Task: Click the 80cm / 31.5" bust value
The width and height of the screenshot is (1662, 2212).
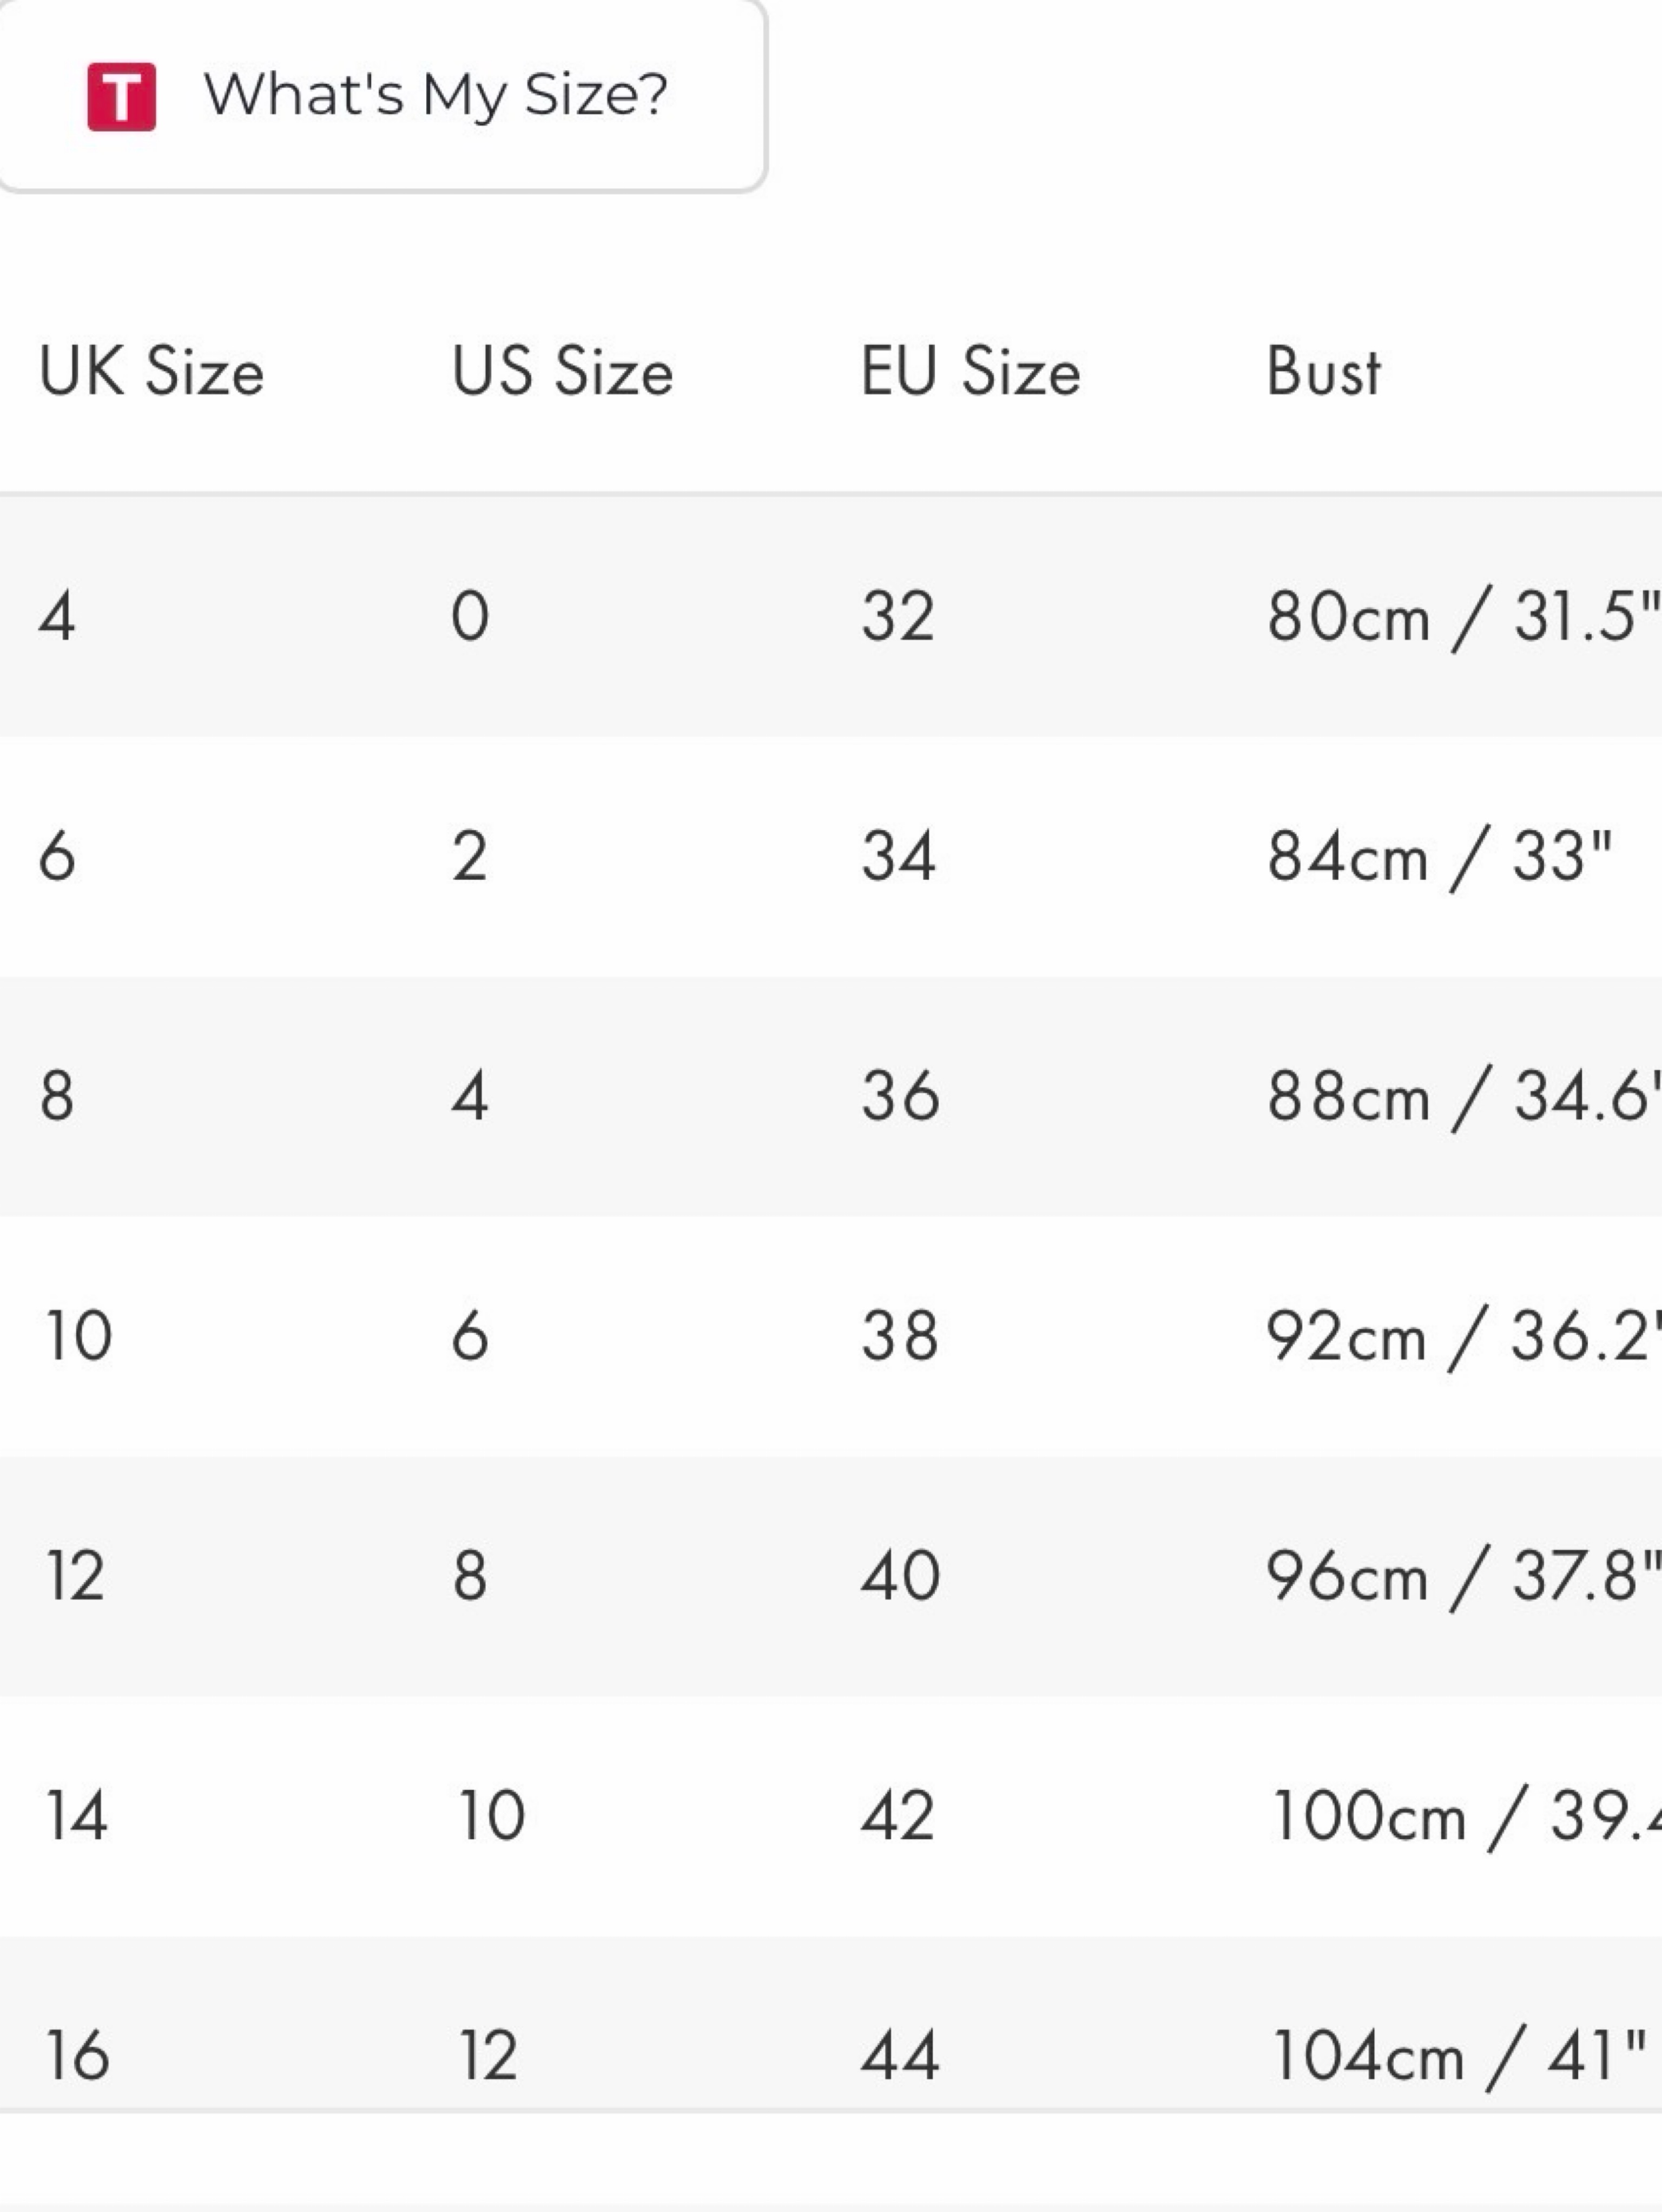Action: pyautogui.click(x=1464, y=616)
